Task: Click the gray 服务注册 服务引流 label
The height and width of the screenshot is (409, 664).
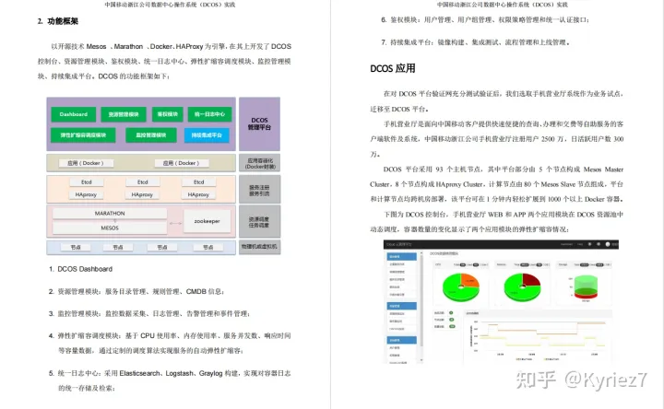Action: 259,190
